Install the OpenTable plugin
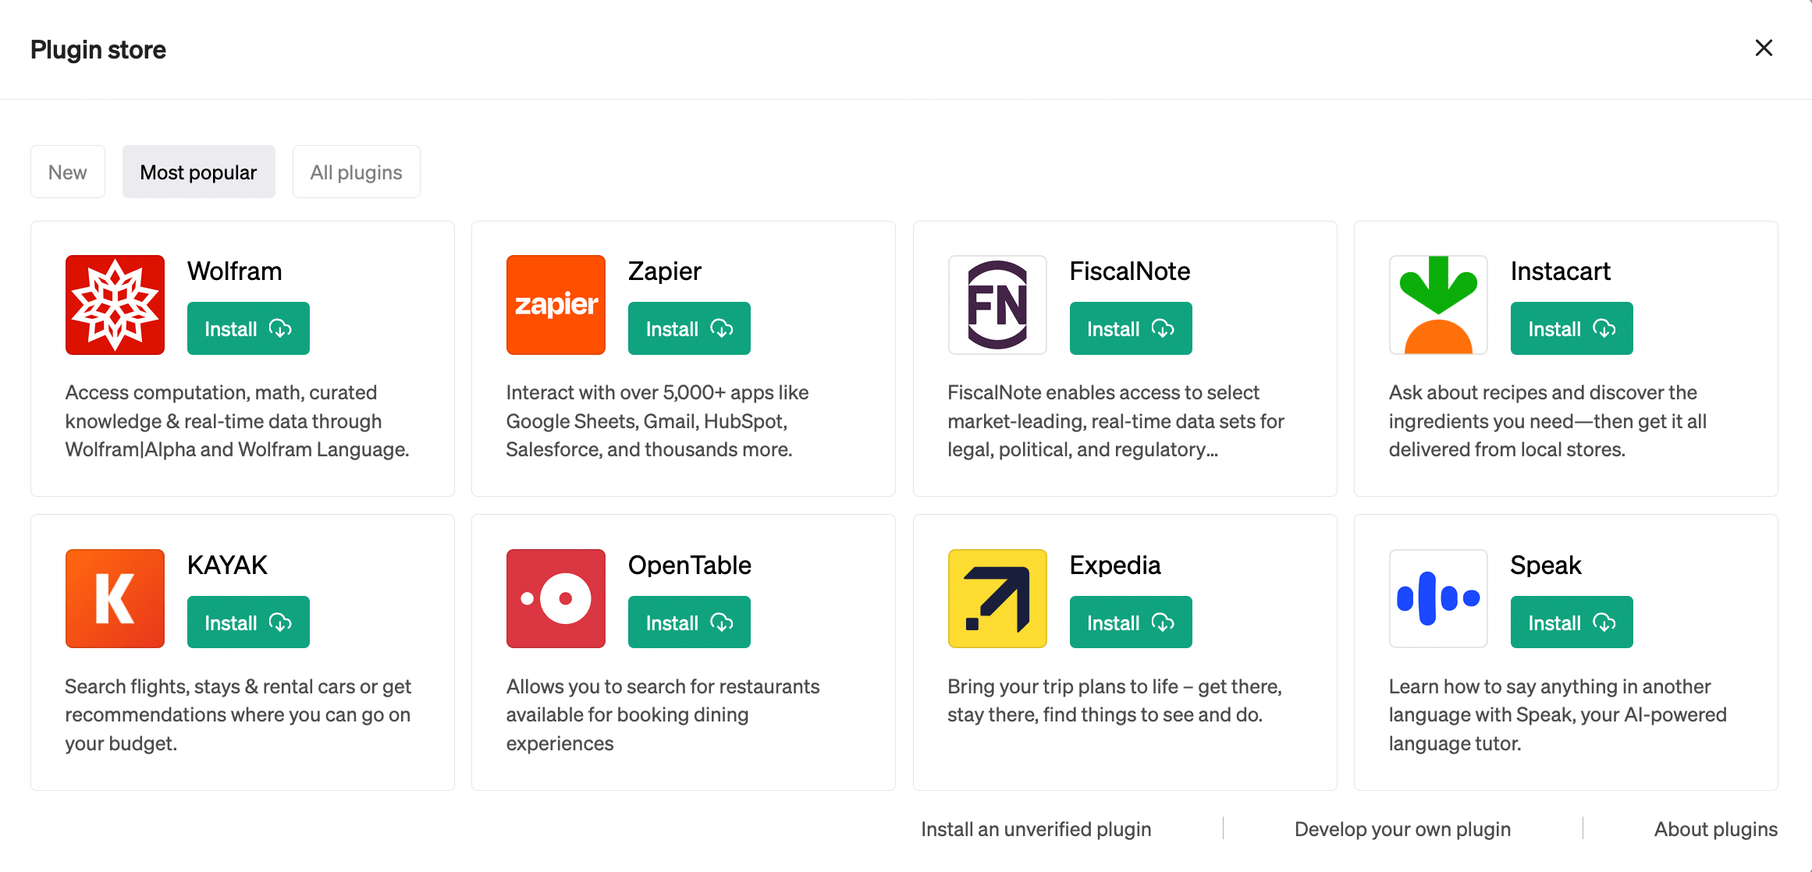The height and width of the screenshot is (872, 1812). tap(687, 622)
